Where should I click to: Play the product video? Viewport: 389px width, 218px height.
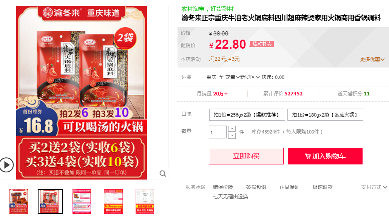6,165
